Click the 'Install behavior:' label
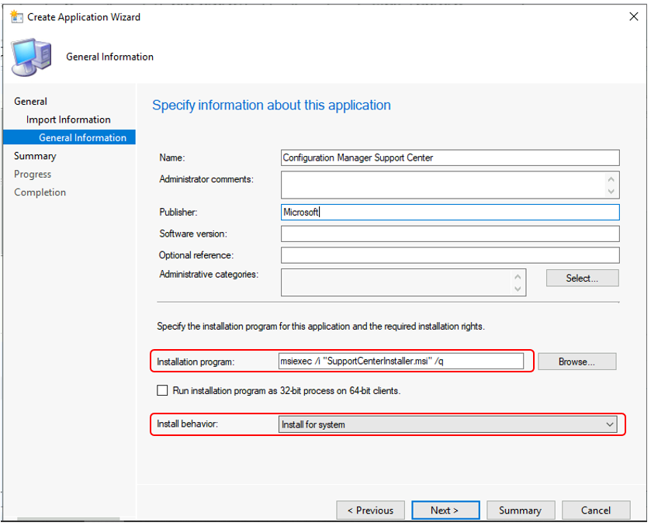The width and height of the screenshot is (651, 526). 187,424
